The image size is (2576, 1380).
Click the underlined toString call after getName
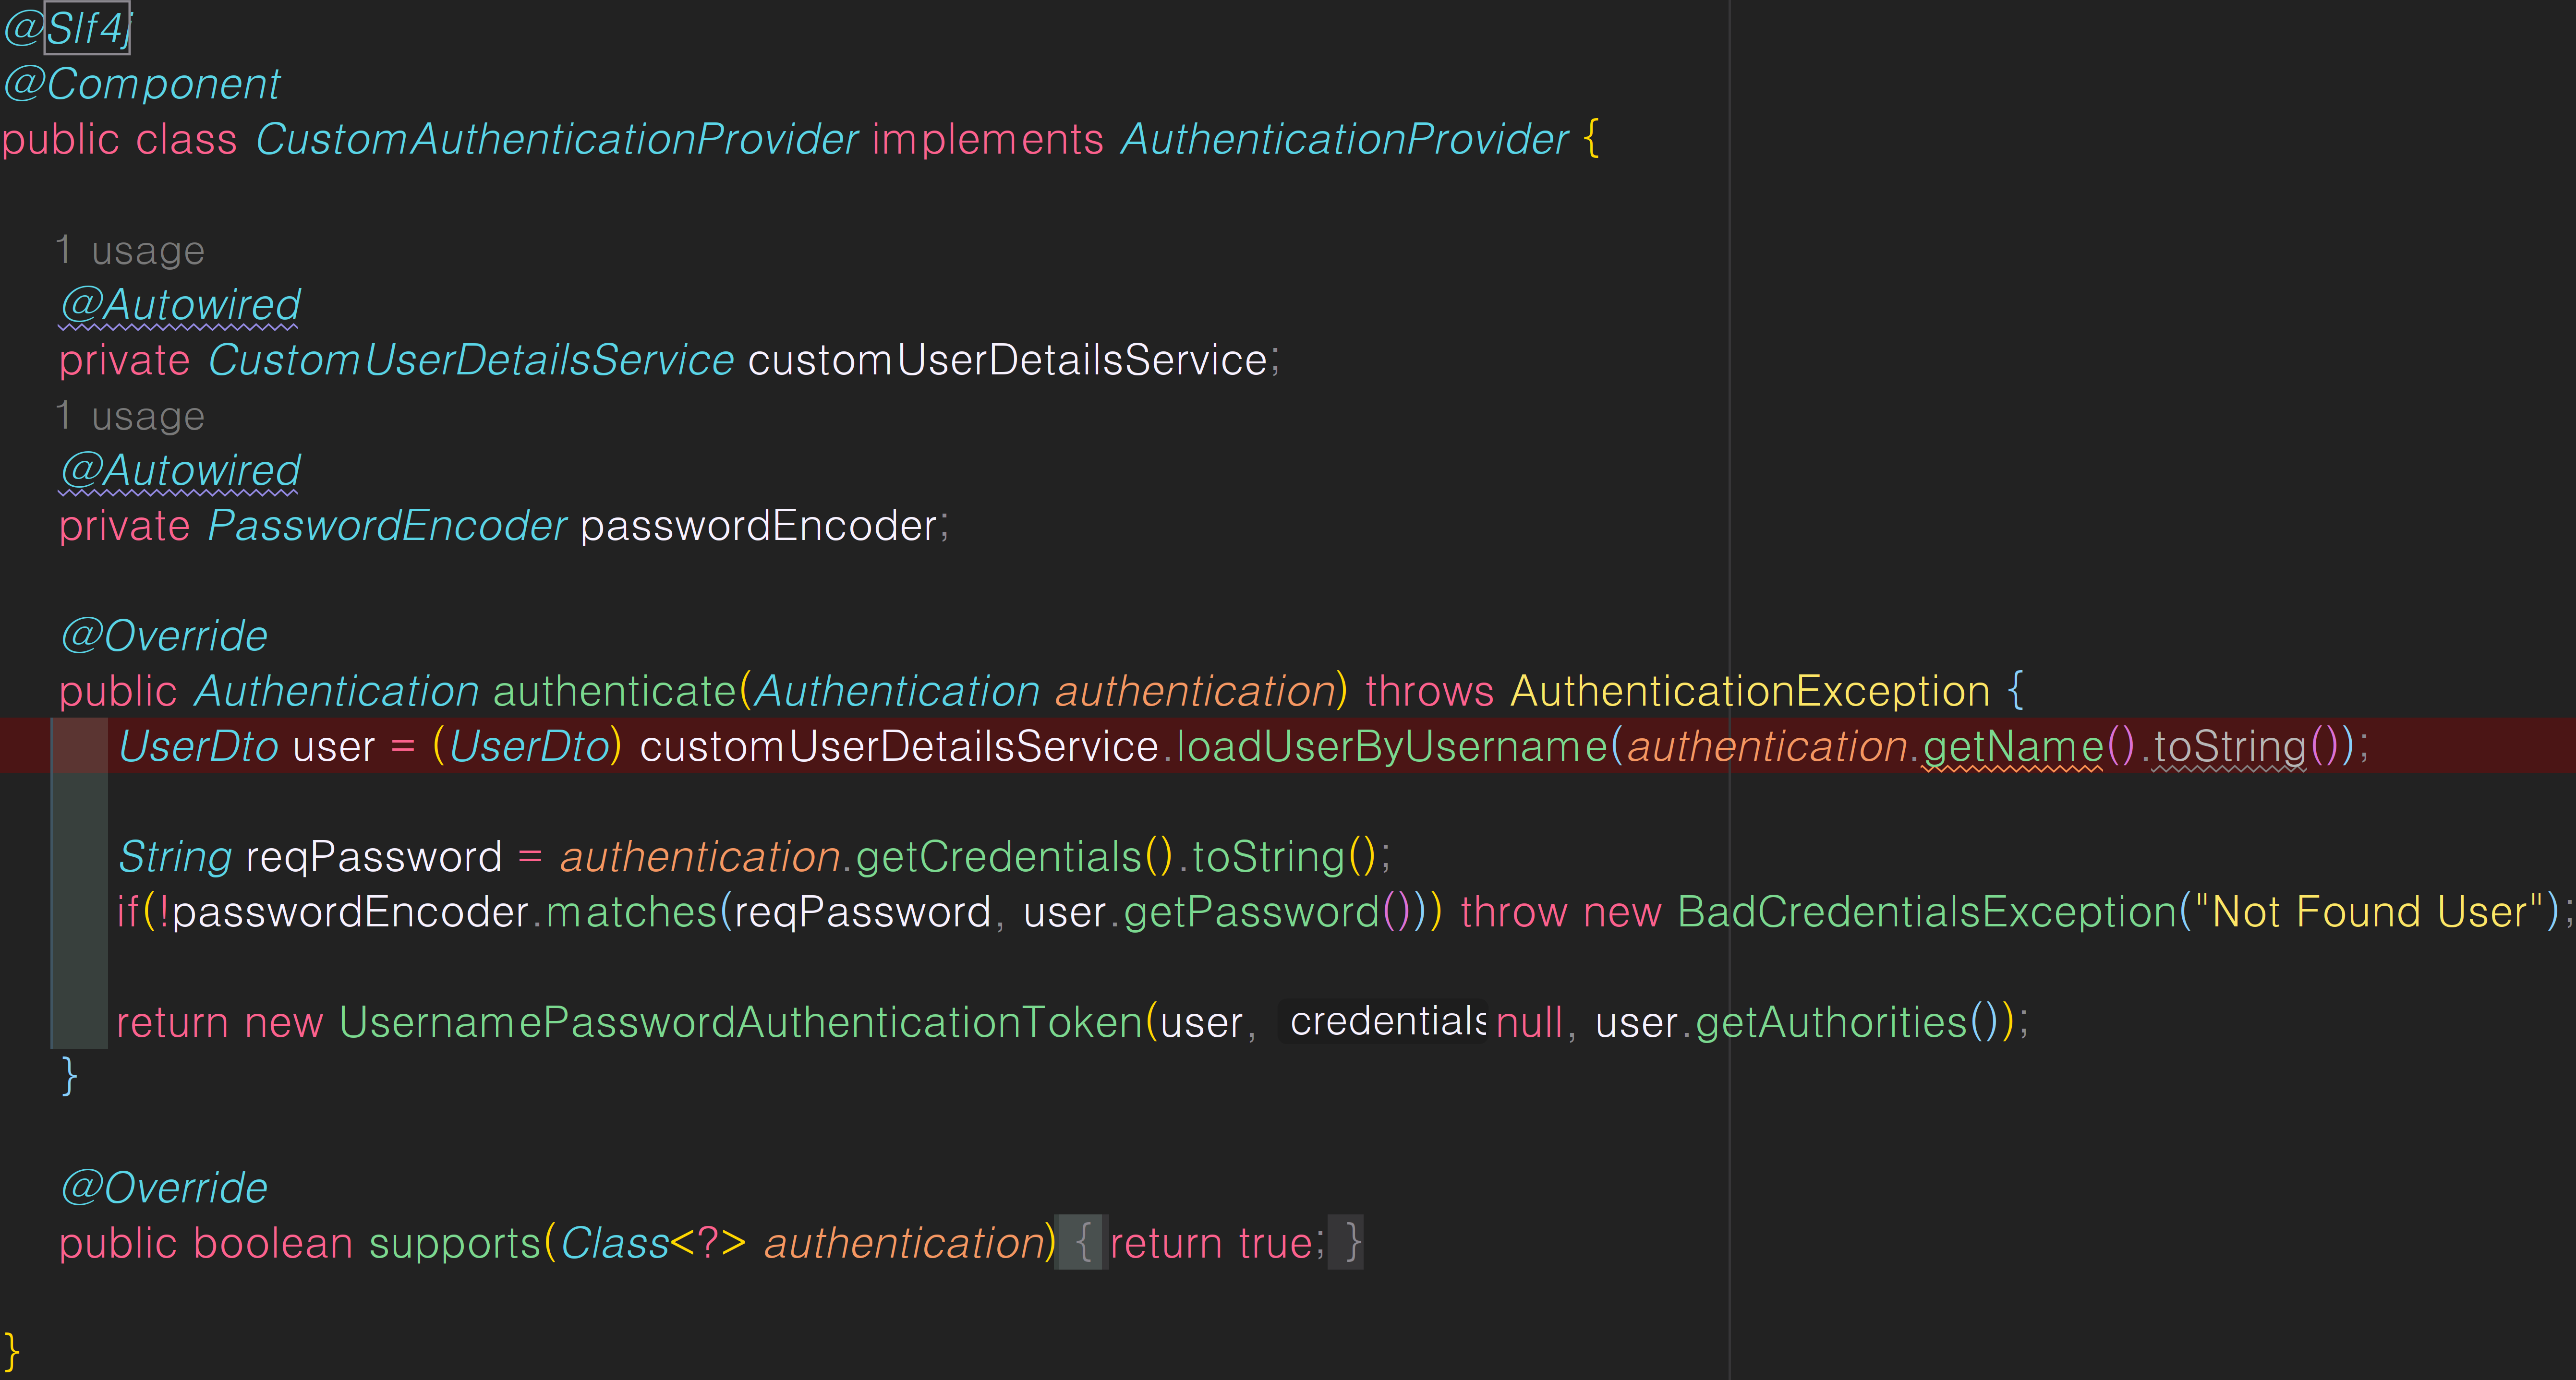click(x=2230, y=746)
